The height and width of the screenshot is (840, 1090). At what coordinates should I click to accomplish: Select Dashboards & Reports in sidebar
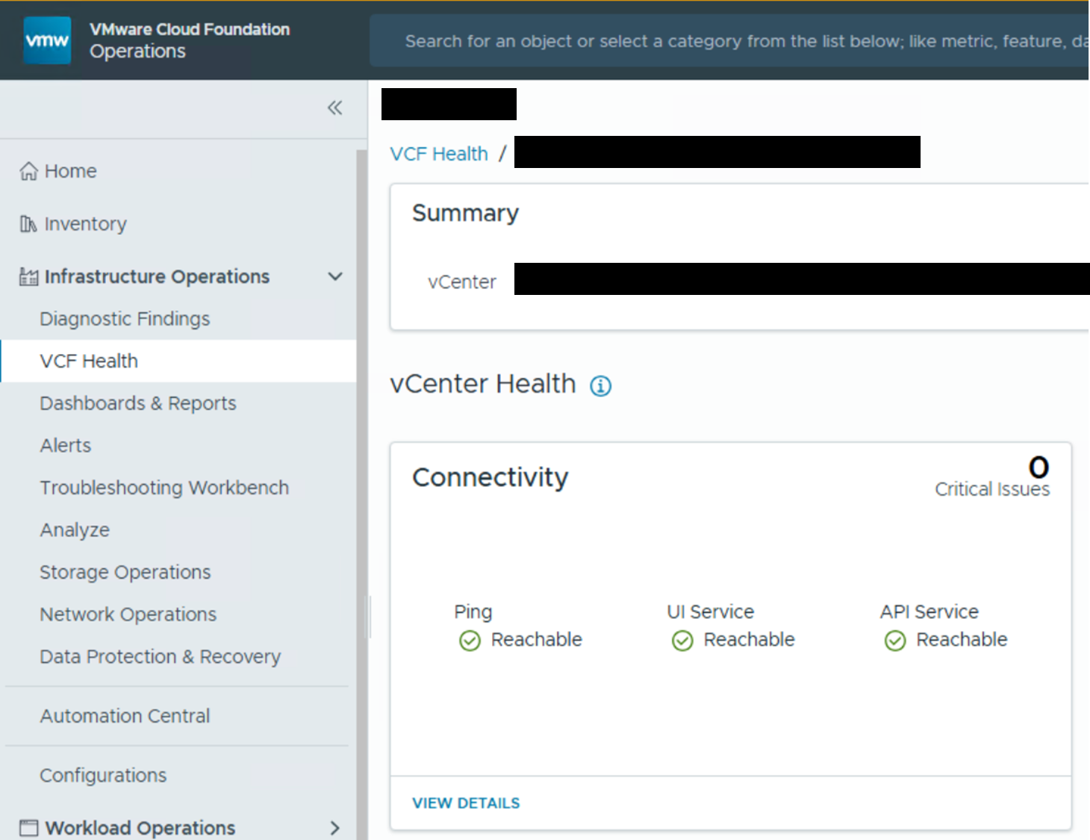[x=137, y=403]
